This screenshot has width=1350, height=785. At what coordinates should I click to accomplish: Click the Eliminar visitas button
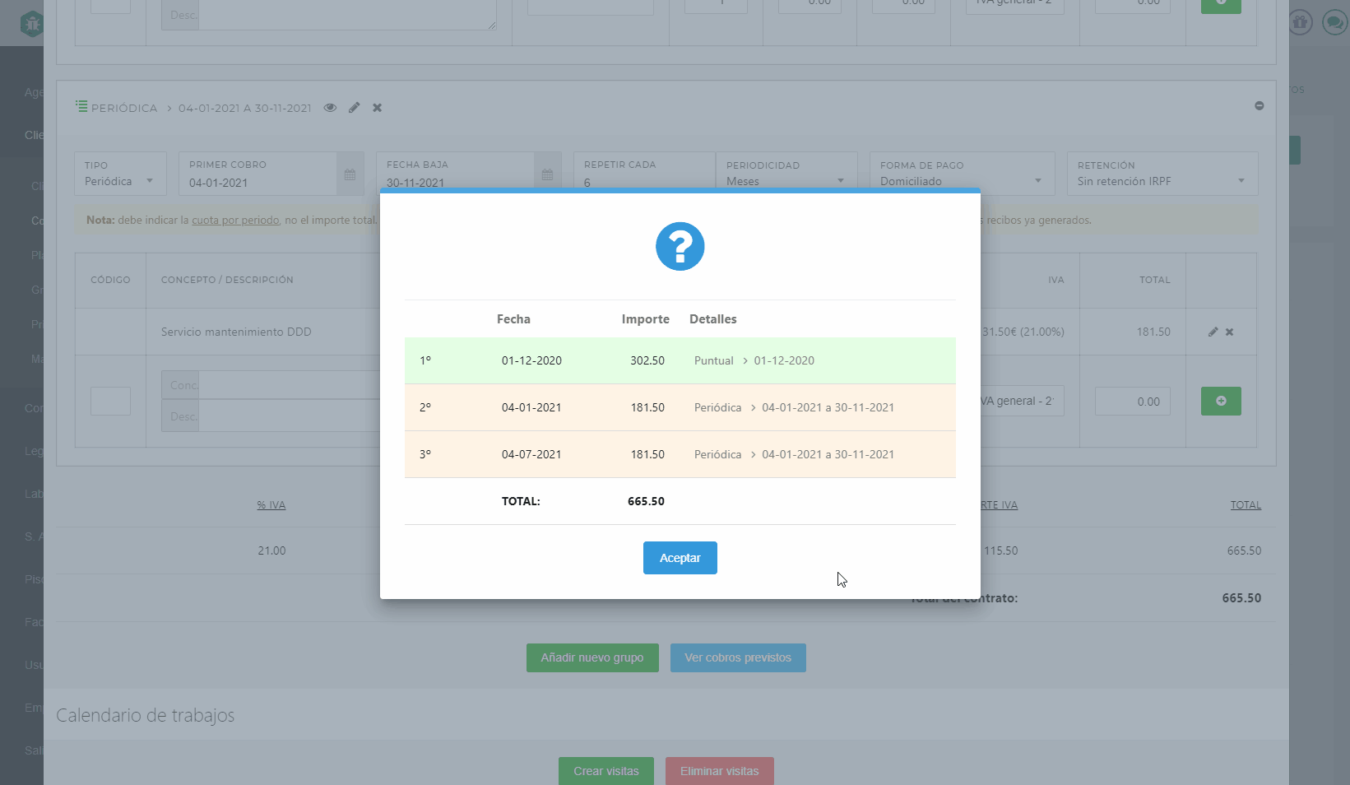[719, 771]
